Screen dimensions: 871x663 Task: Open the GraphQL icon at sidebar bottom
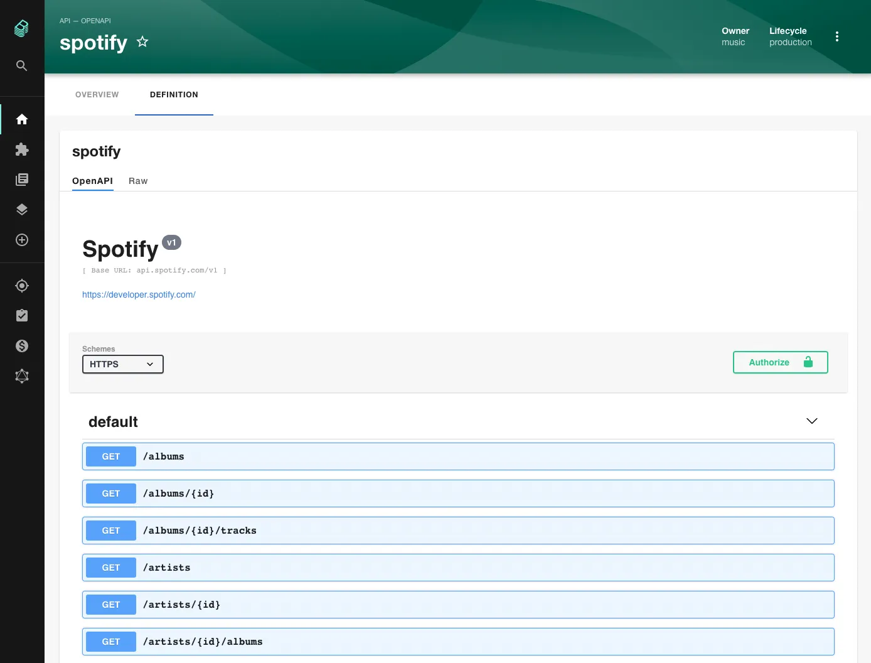22,375
